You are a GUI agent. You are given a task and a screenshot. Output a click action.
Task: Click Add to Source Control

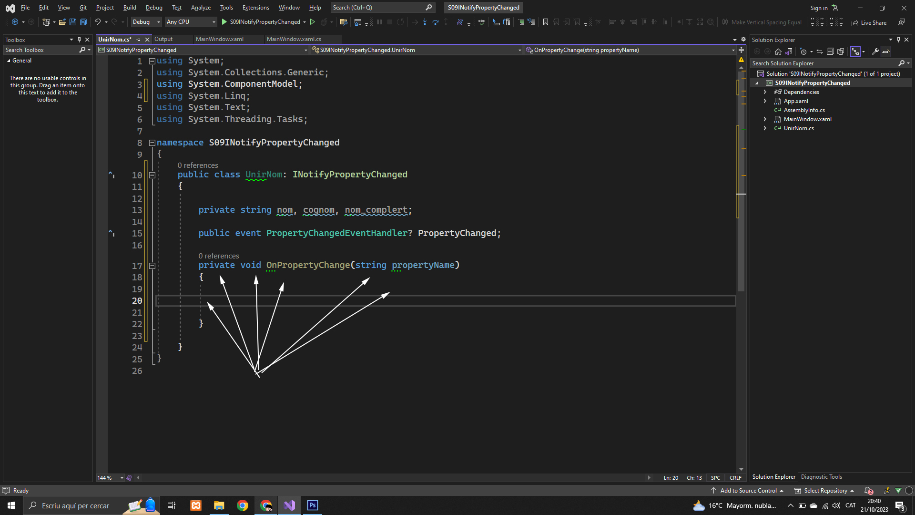tap(748, 491)
